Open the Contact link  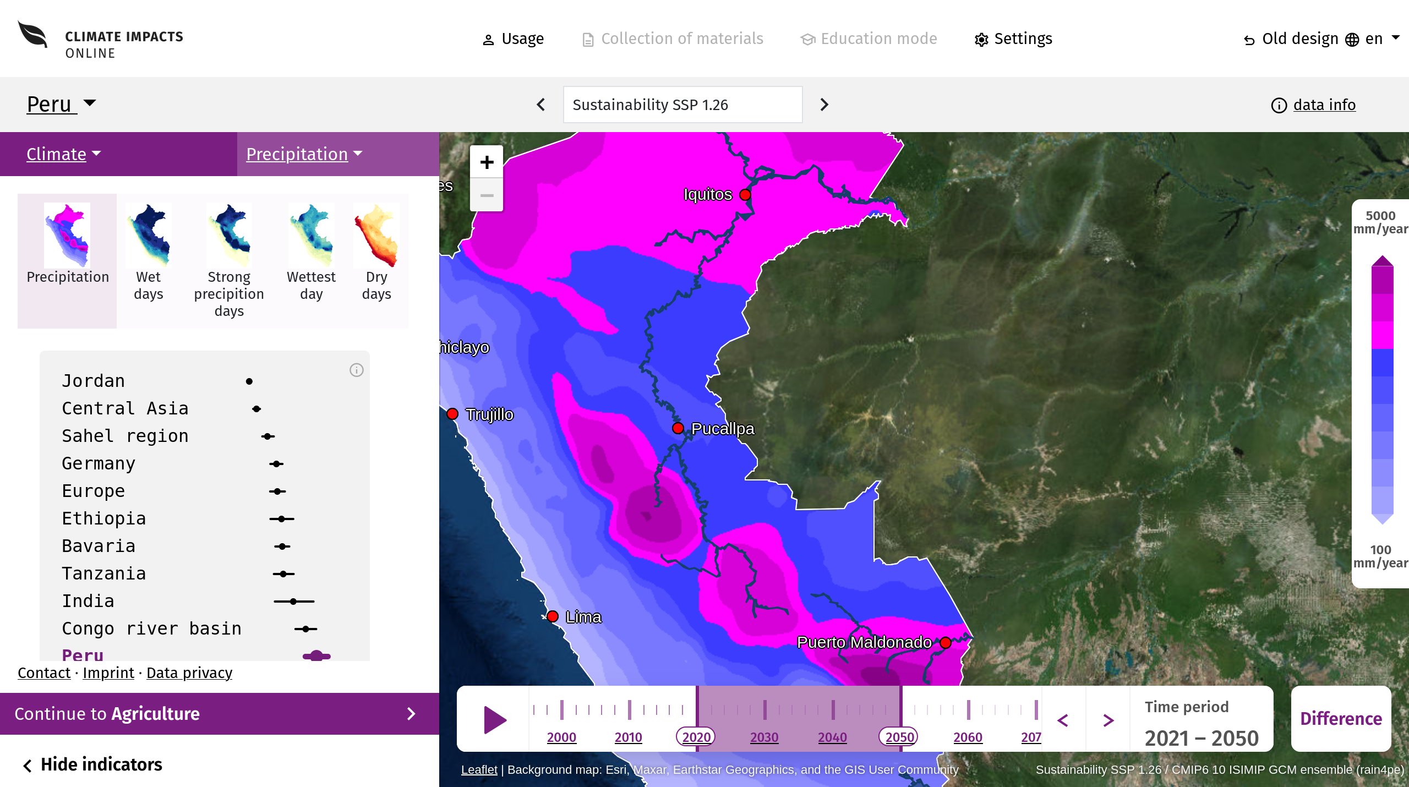(x=44, y=673)
